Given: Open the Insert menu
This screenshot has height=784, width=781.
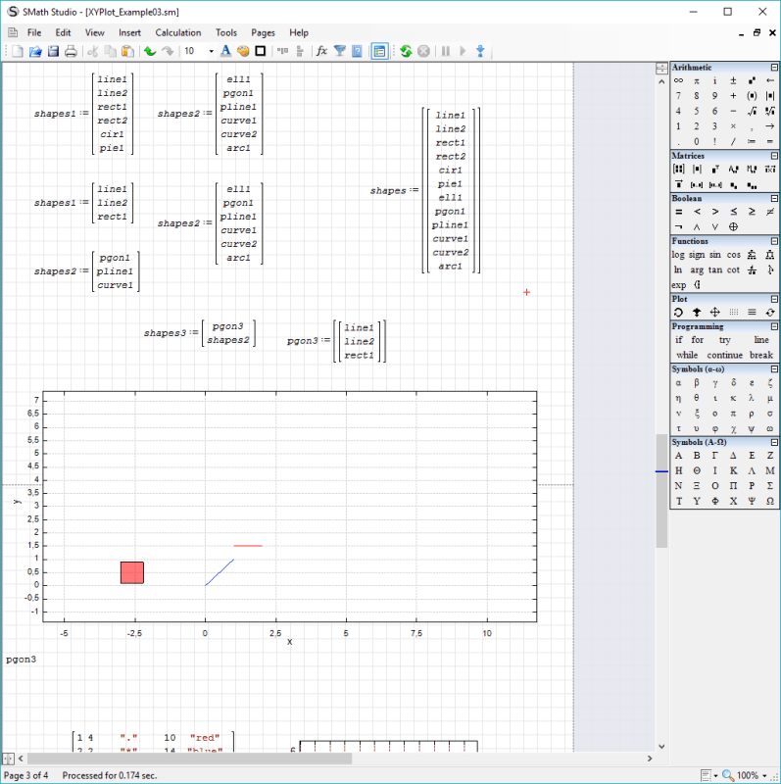Looking at the screenshot, I should tap(129, 33).
